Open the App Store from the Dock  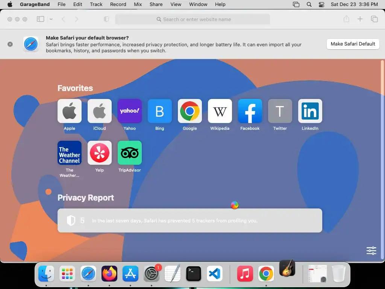click(x=130, y=274)
